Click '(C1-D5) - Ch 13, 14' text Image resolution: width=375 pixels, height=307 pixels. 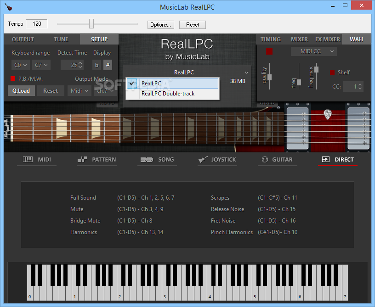[x=140, y=232]
